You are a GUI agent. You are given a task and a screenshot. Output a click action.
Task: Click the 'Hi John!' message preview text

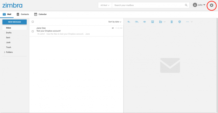[x=63, y=34]
